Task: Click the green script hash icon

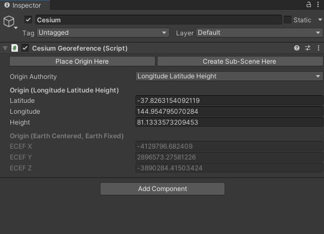Action: click(x=15, y=48)
